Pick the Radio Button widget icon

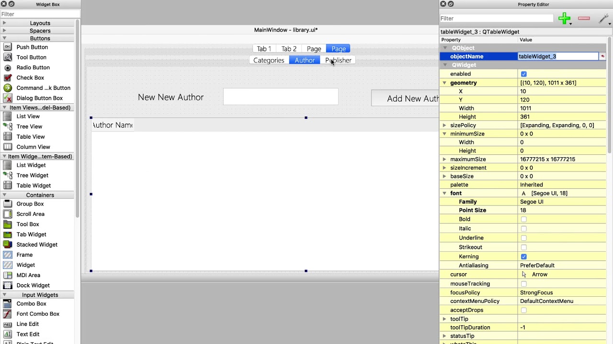click(8, 67)
